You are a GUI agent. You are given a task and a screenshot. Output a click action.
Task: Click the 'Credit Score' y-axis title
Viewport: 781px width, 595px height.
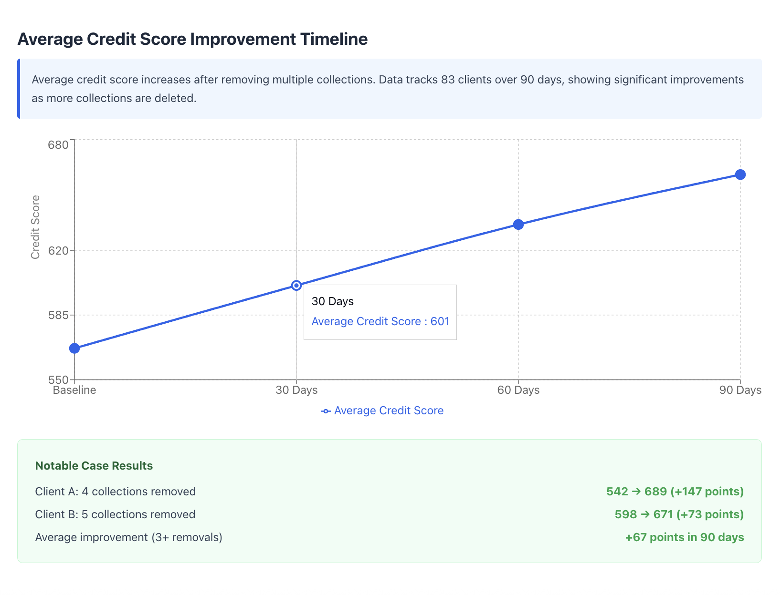tap(35, 227)
